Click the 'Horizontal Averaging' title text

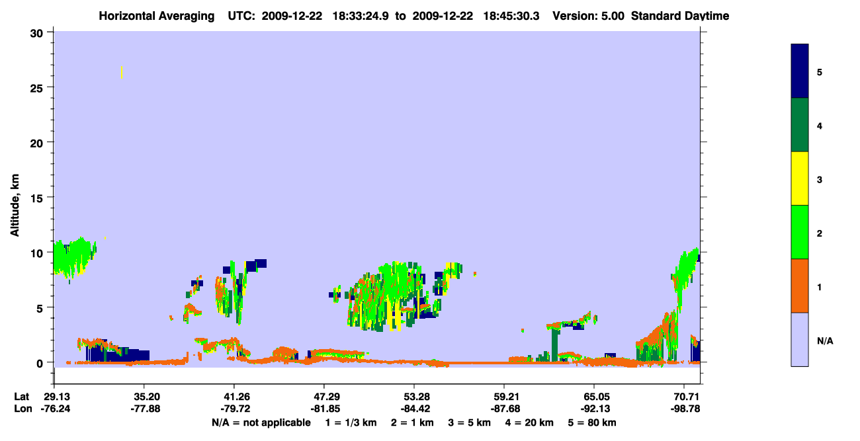155,16
